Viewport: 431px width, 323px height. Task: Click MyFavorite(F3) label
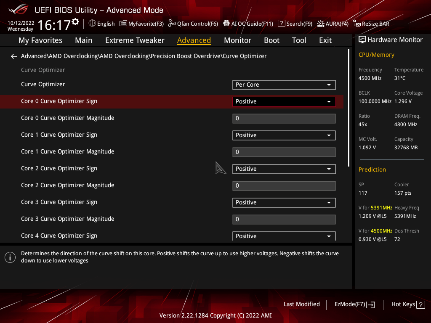(x=146, y=24)
